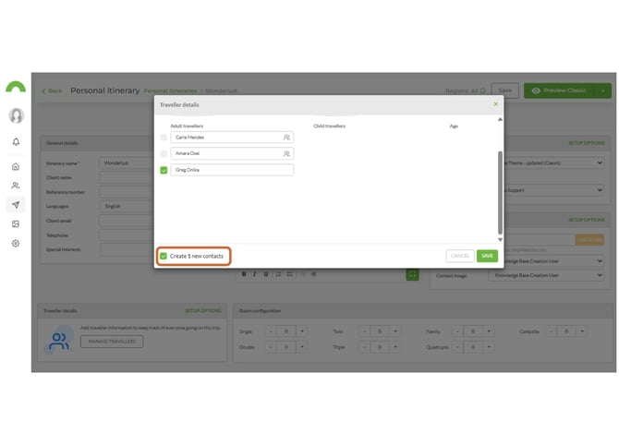Decrease the Twin room count
Screen dimensions: 619x445
point(364,331)
